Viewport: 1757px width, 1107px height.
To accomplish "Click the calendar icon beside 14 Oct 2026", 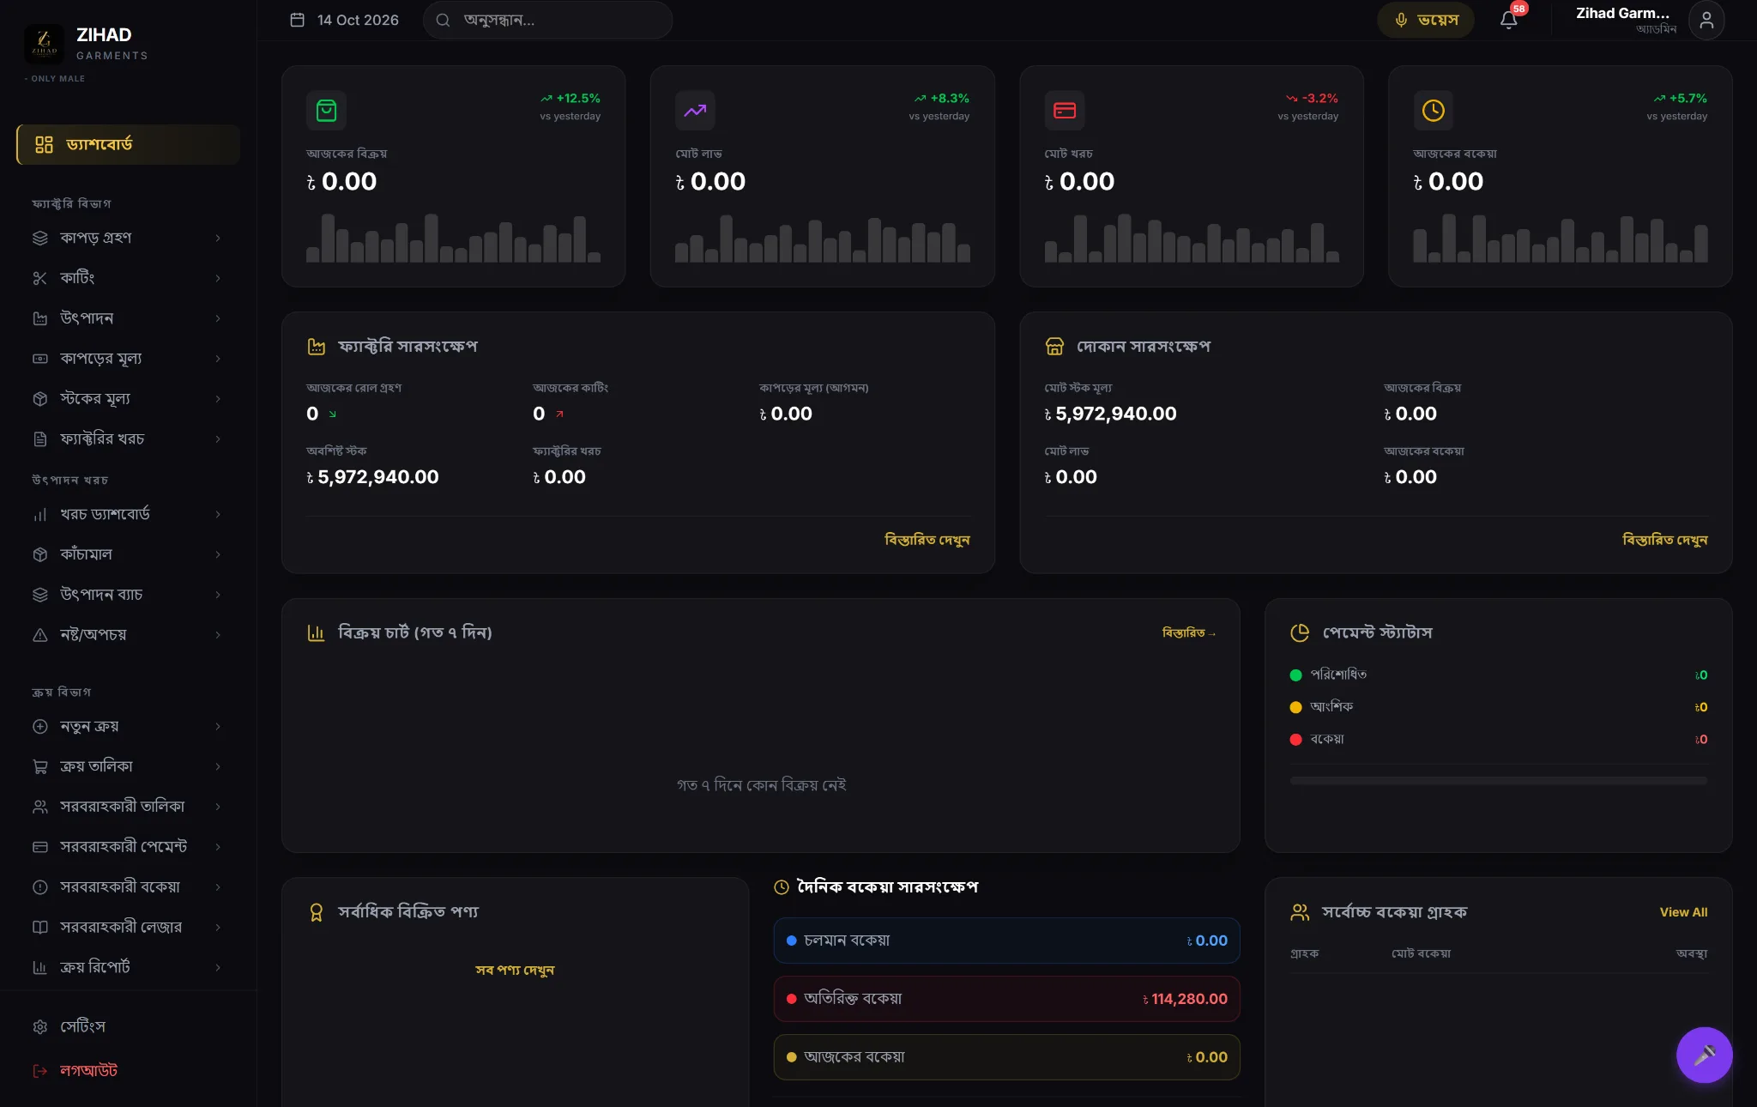I will (298, 20).
